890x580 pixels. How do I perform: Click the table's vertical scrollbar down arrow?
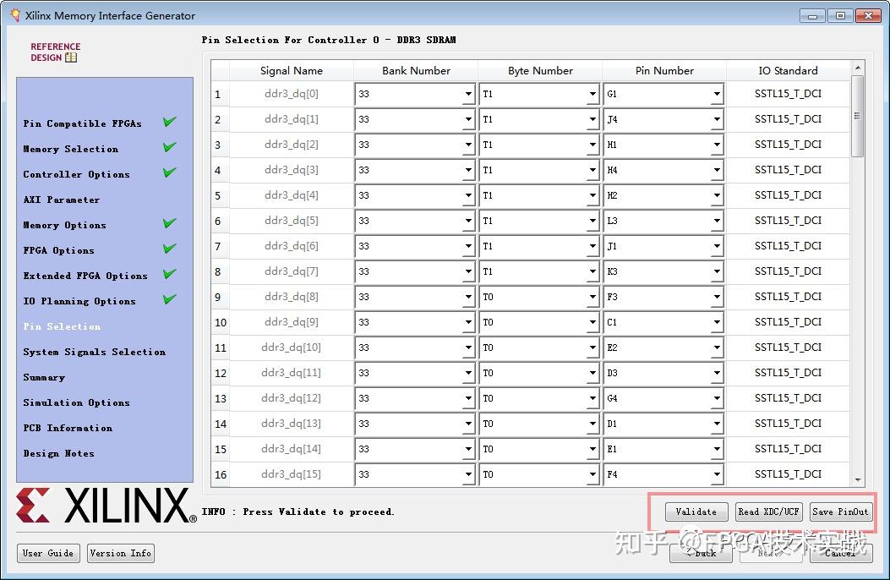857,478
